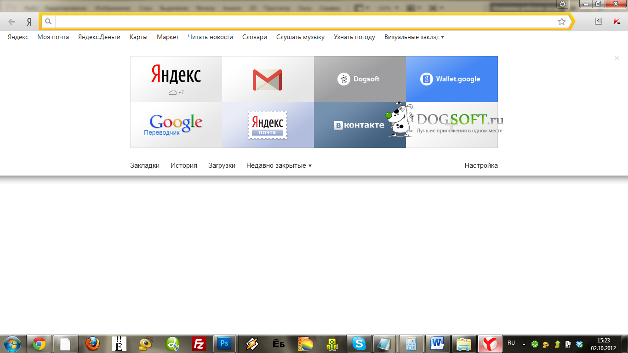Image resolution: width=628 pixels, height=353 pixels.
Task: Open the gray Dogsoft tile
Action: [360, 79]
